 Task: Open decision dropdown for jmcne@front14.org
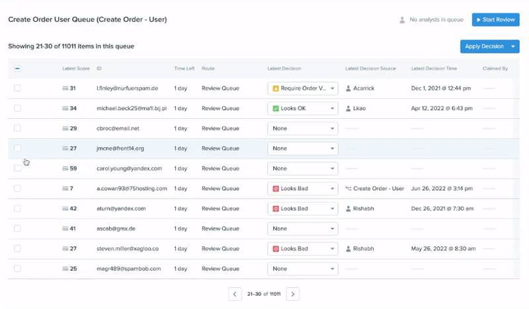click(303, 149)
